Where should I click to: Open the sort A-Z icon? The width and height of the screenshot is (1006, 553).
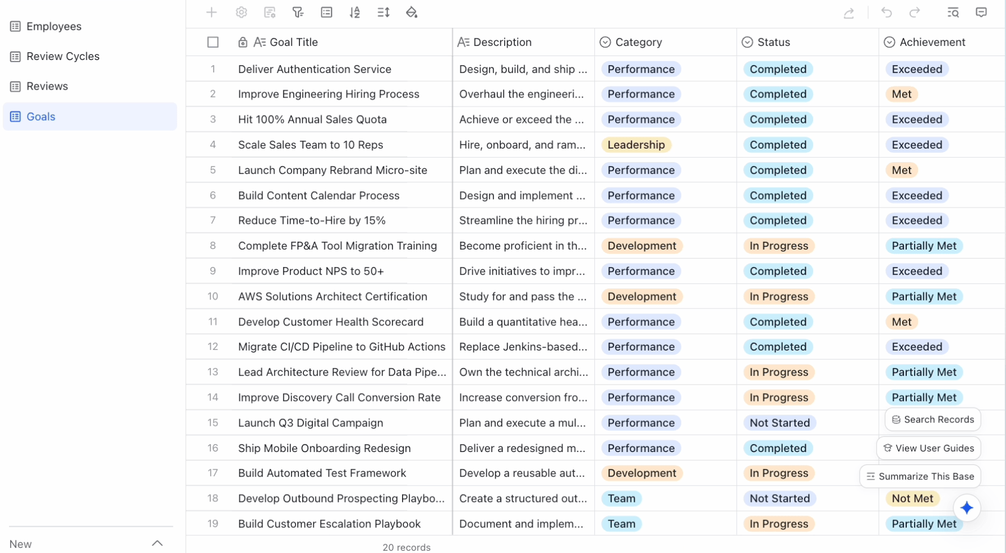355,12
